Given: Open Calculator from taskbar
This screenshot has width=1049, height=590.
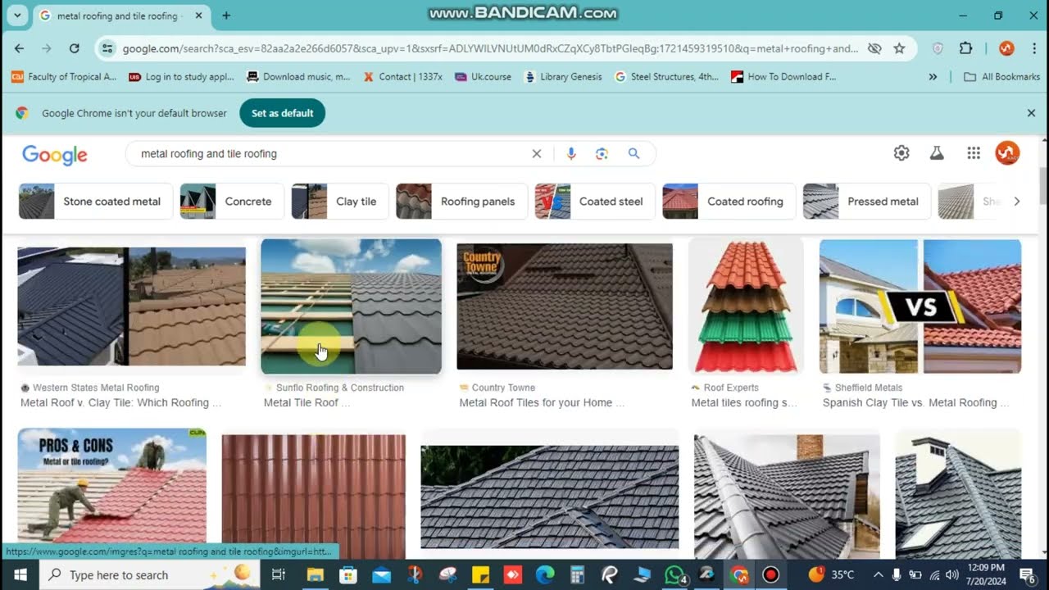Looking at the screenshot, I should tap(577, 574).
